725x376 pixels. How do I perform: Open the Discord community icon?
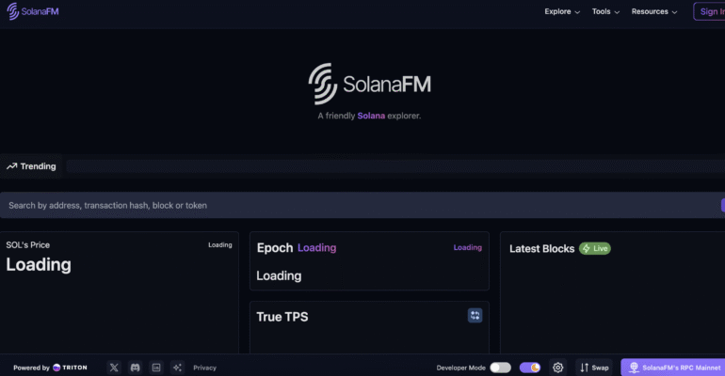pyautogui.click(x=136, y=368)
